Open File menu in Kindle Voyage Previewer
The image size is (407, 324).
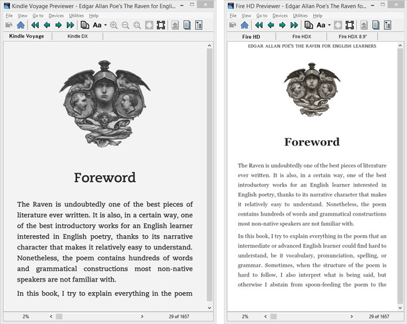9,16
